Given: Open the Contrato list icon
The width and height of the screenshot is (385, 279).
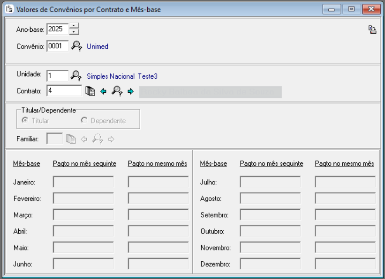Looking at the screenshot, I should (x=91, y=91).
